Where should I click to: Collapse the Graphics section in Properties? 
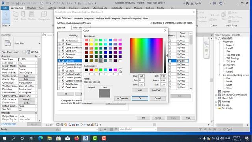click(36, 56)
